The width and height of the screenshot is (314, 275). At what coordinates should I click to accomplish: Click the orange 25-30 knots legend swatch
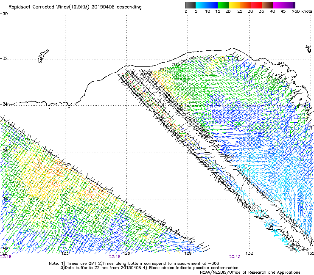(x=245, y=5)
